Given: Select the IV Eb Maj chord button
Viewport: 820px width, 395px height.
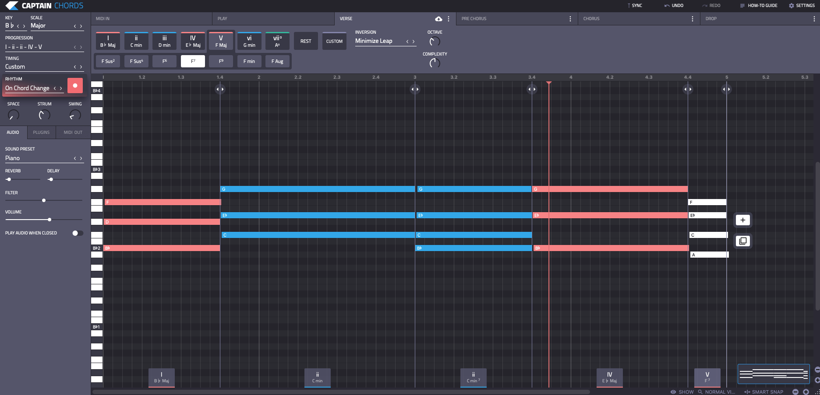Looking at the screenshot, I should (193, 41).
